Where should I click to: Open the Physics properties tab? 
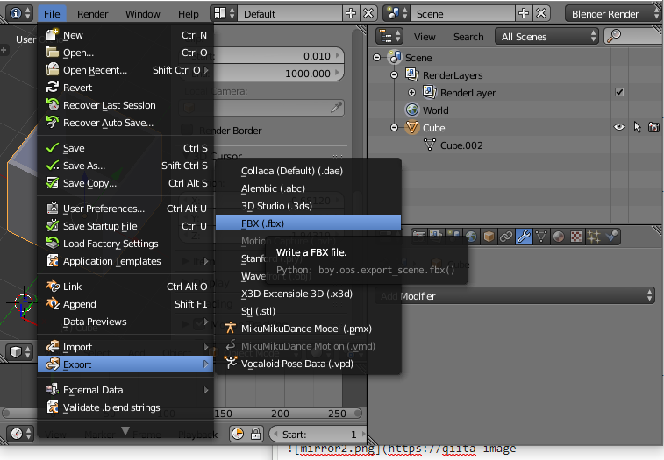612,237
